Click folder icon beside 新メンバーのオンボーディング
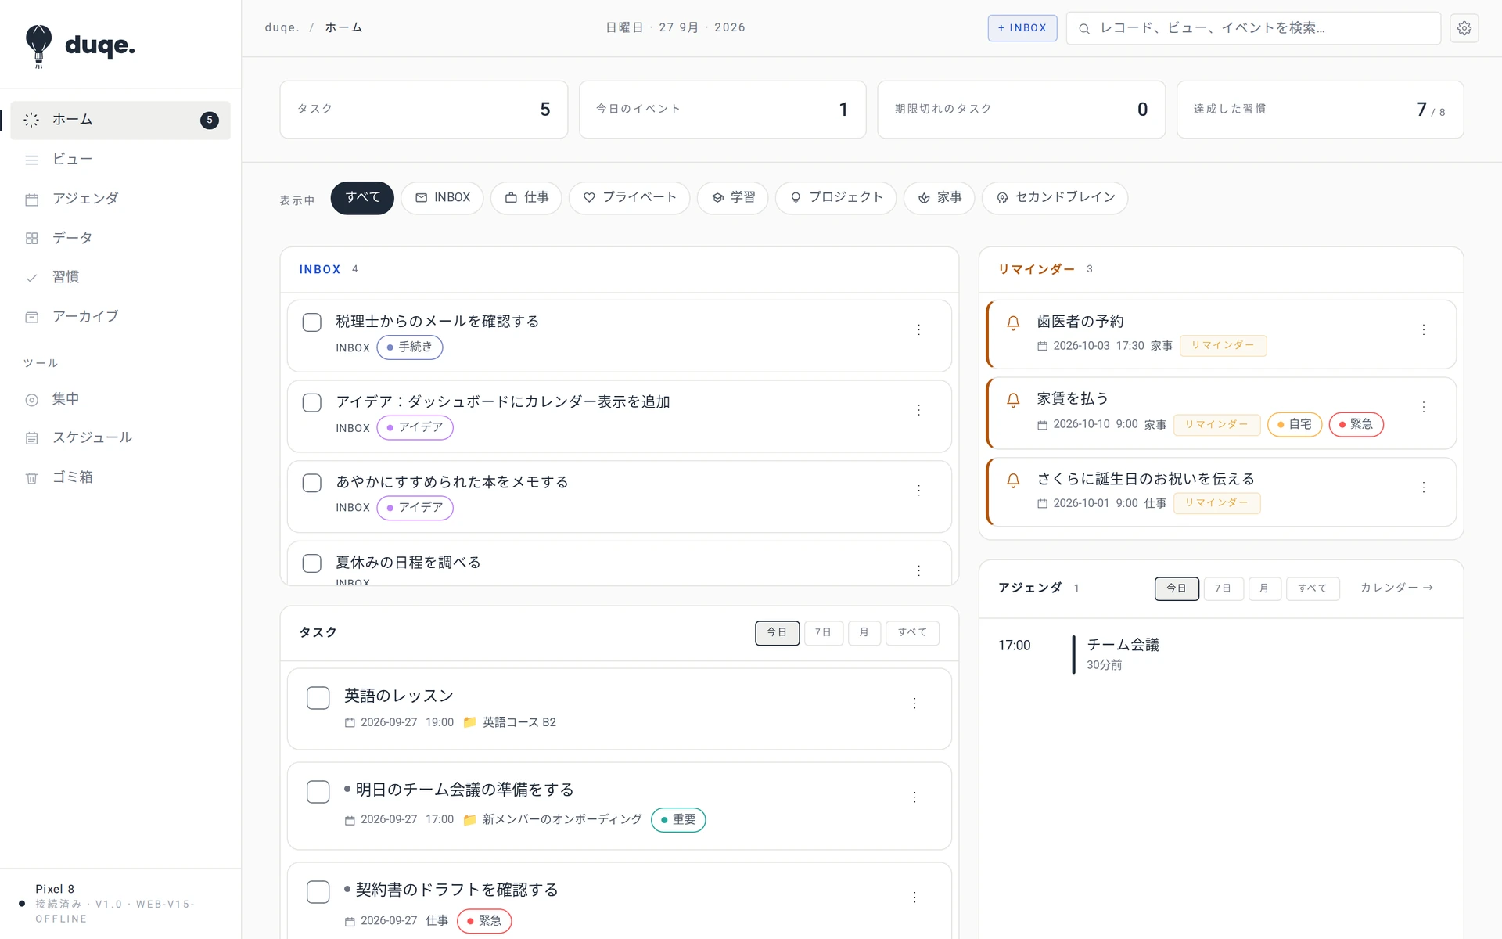This screenshot has width=1502, height=939. tap(469, 819)
